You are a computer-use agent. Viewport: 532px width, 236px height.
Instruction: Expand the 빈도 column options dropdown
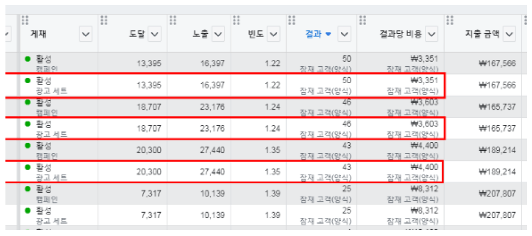[x=274, y=35]
